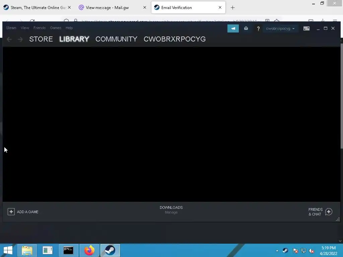
Task: Go forward with Steam's forward arrow
Action: [x=20, y=39]
